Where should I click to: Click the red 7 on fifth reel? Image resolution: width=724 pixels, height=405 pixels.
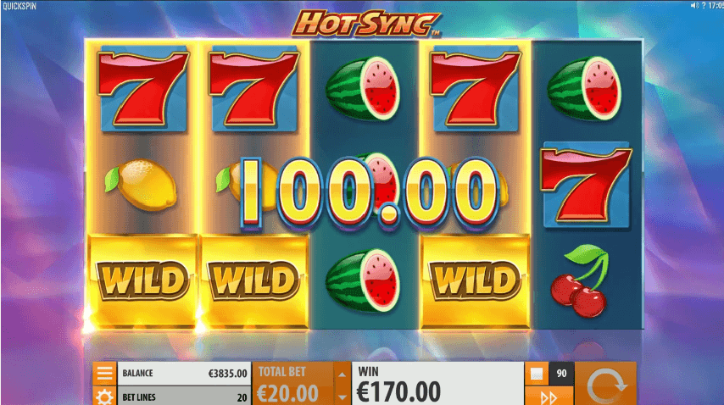pyautogui.click(x=587, y=185)
